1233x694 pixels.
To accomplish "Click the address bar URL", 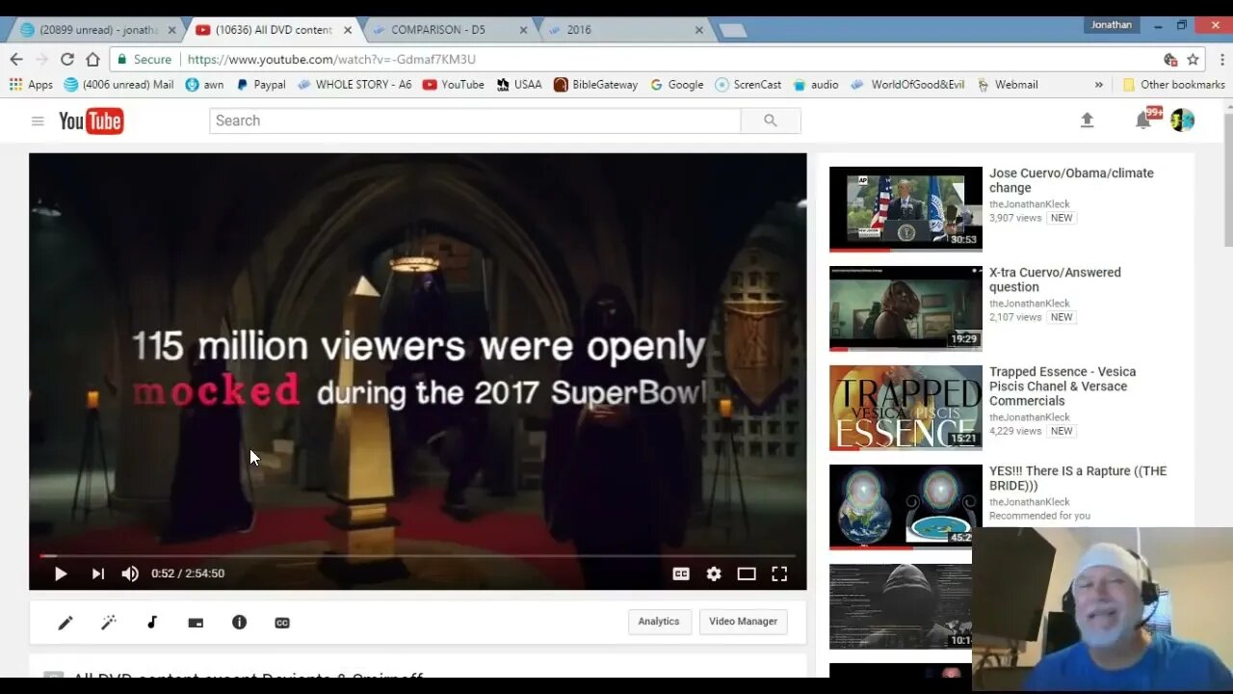I will click(331, 59).
